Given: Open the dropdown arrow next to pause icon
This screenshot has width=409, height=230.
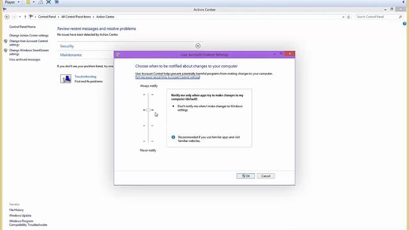Looking at the screenshot, I should click(34, 2).
